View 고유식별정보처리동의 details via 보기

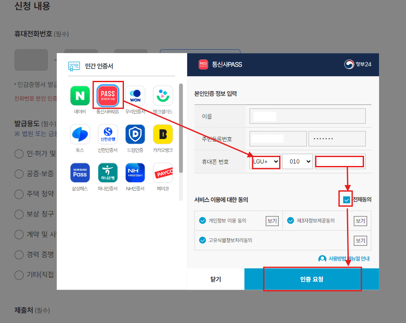point(360,240)
